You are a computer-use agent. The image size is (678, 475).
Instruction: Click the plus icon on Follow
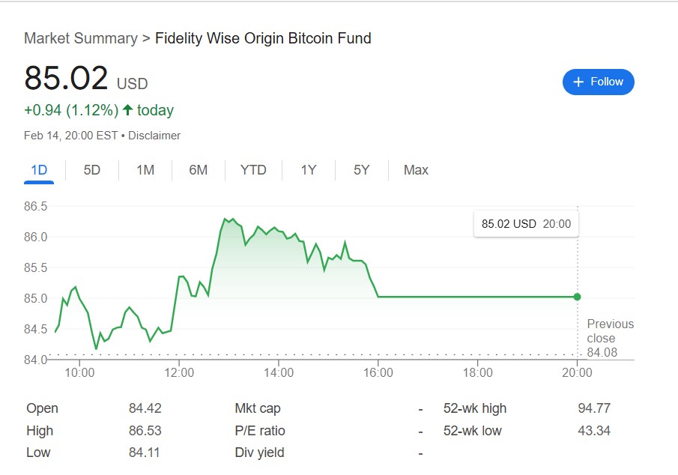pos(578,82)
